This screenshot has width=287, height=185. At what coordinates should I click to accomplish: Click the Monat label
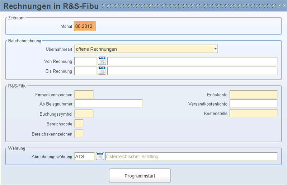click(66, 26)
